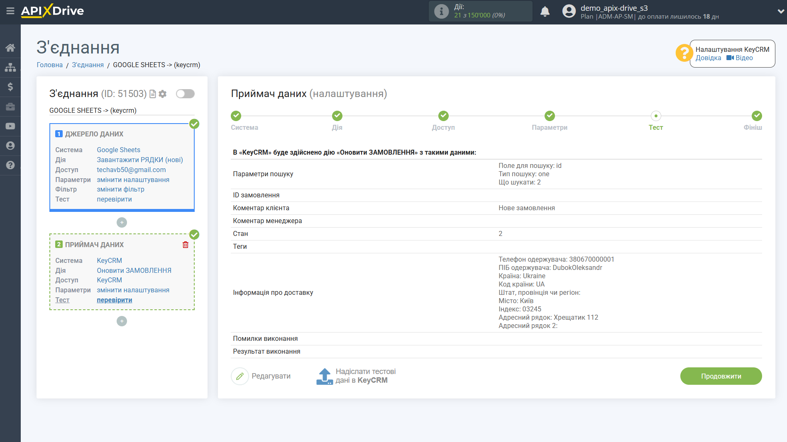787x442 pixels.
Task: Add step below data source block
Action: [122, 223]
